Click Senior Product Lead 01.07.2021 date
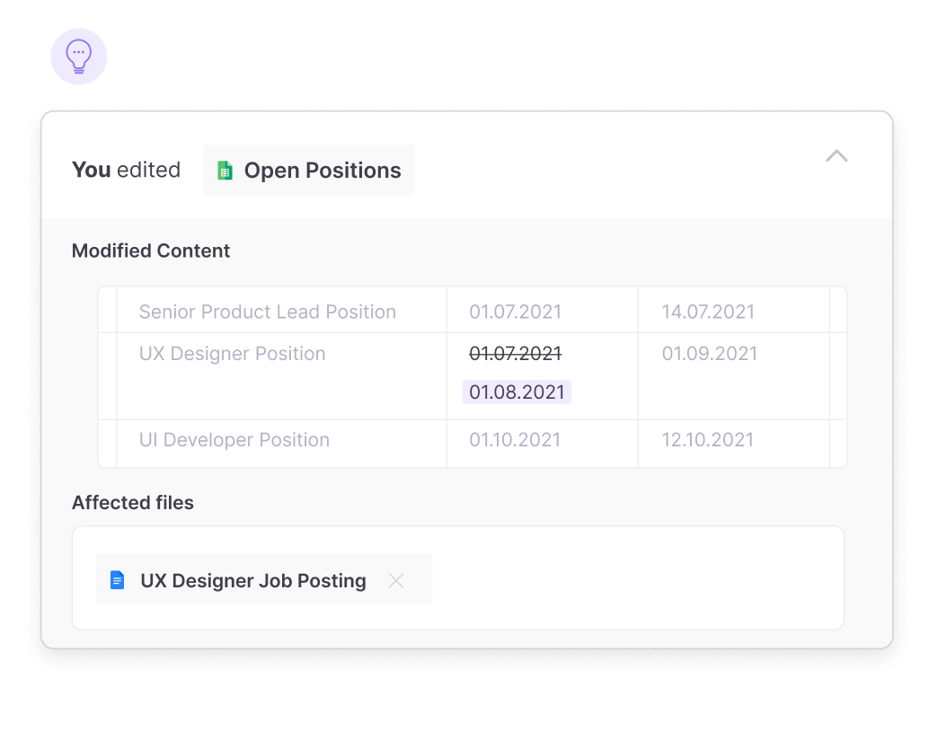The width and height of the screenshot is (929, 740). 515,312
